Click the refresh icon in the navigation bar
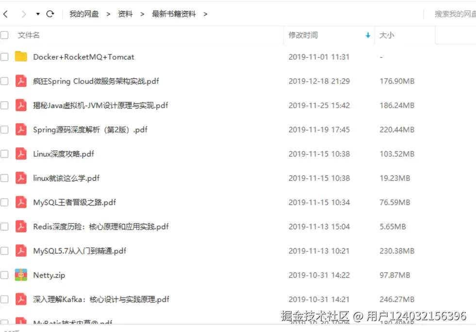Screen dimensions: 476x332 (50, 14)
